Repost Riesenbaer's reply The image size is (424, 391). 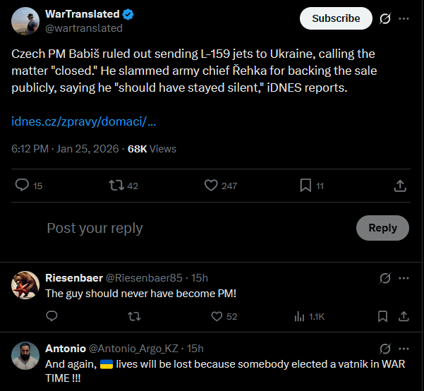(134, 316)
